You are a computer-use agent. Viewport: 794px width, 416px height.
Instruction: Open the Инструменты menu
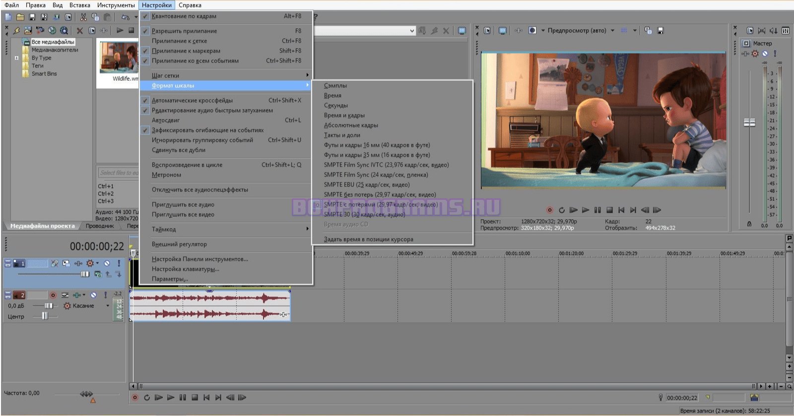(x=116, y=5)
